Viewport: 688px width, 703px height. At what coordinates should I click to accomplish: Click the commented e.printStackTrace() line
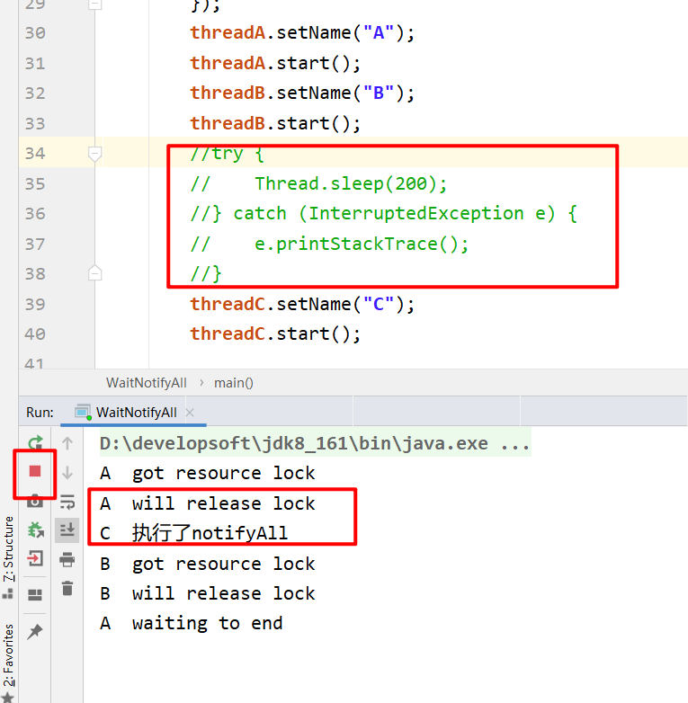point(330,244)
